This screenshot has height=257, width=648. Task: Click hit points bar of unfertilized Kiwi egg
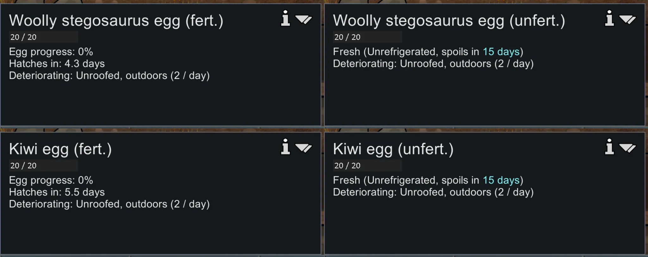point(367,166)
